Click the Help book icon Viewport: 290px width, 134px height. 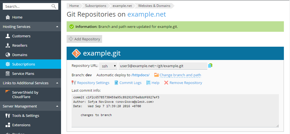[x=148, y=83]
